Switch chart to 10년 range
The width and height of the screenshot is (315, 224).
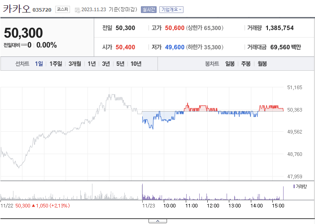point(136,64)
